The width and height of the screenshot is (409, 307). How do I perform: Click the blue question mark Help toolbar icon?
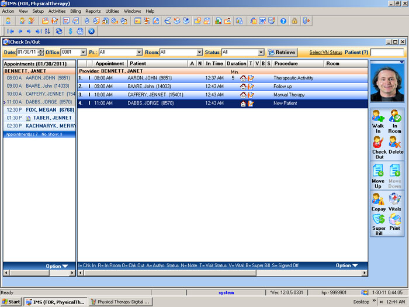[x=283, y=21]
